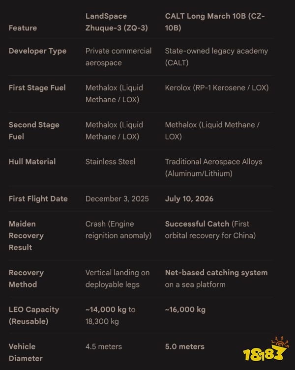Click the 4.5 meters diameter value
This screenshot has width=295, height=370.
pyautogui.click(x=104, y=346)
